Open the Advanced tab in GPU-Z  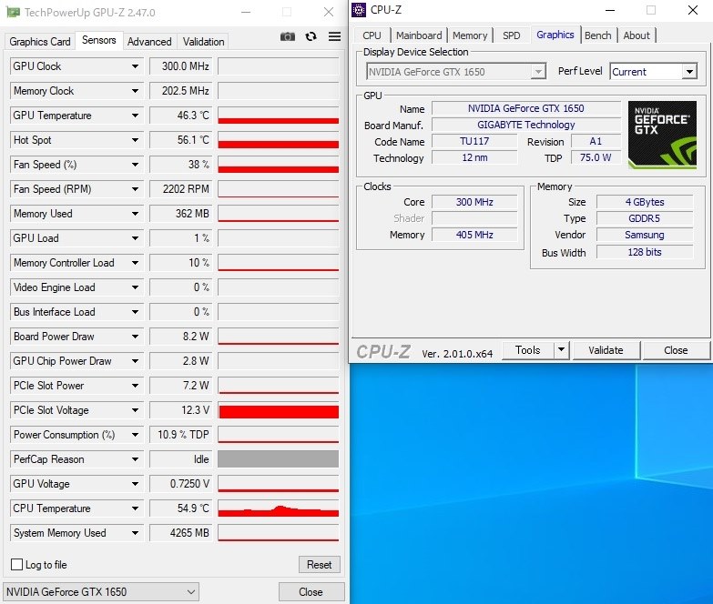pos(149,42)
